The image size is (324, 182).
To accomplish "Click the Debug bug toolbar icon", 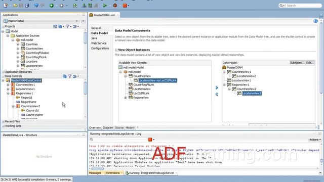I will pos(115,6).
